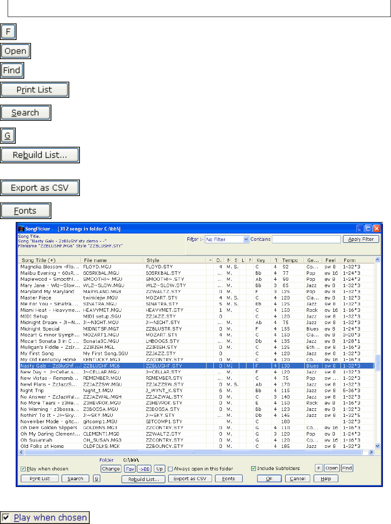The image size is (391, 524).
Task: Click the small G button inside the dialog
Action: (96, 478)
